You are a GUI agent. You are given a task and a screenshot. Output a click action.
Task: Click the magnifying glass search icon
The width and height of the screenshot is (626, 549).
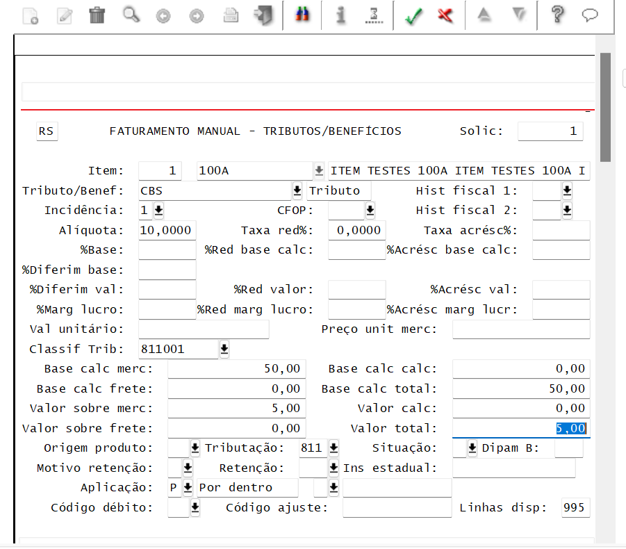click(x=131, y=15)
